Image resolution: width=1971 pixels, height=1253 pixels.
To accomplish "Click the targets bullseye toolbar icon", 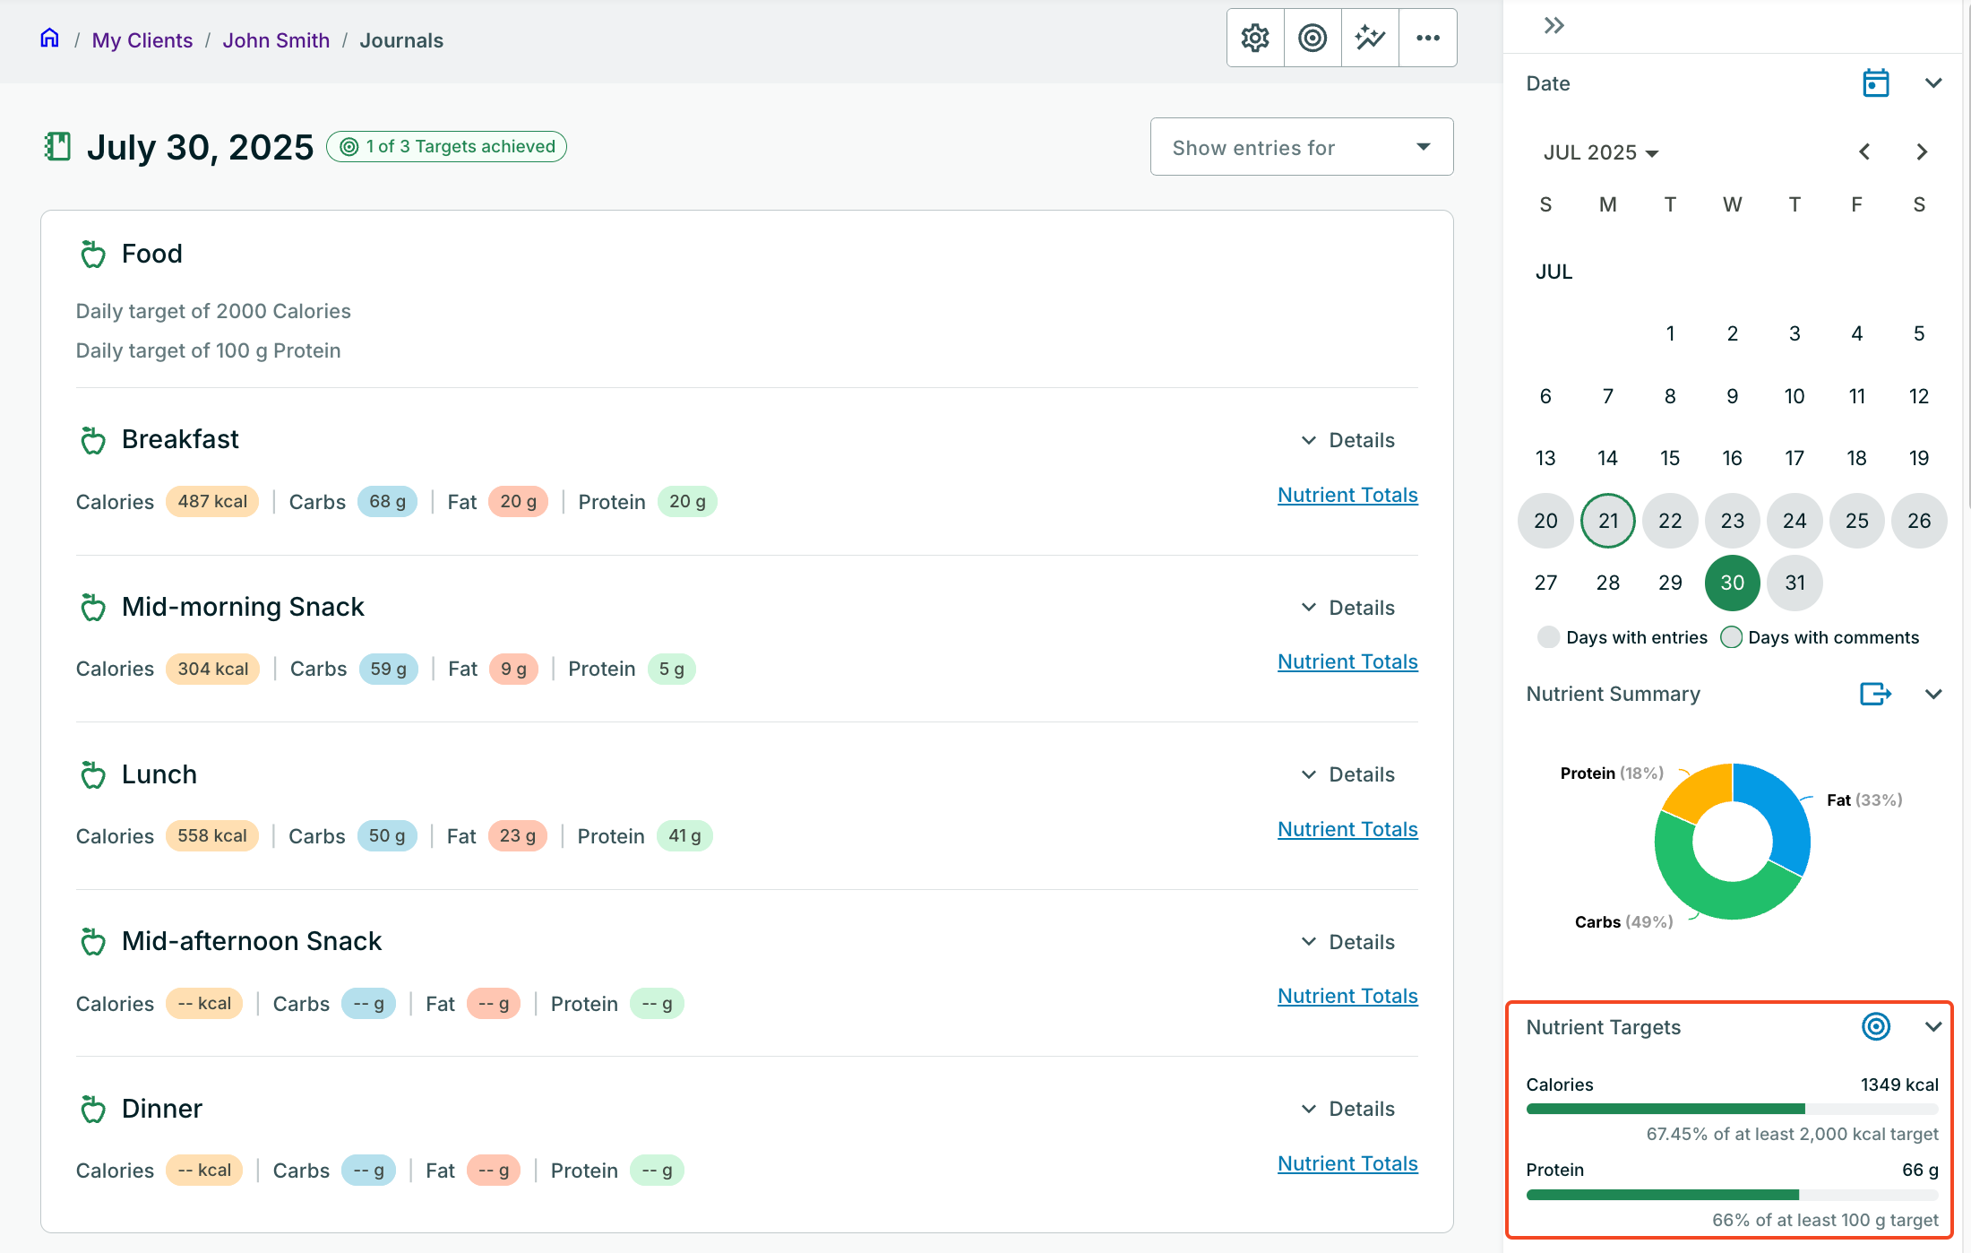I will tap(1313, 38).
